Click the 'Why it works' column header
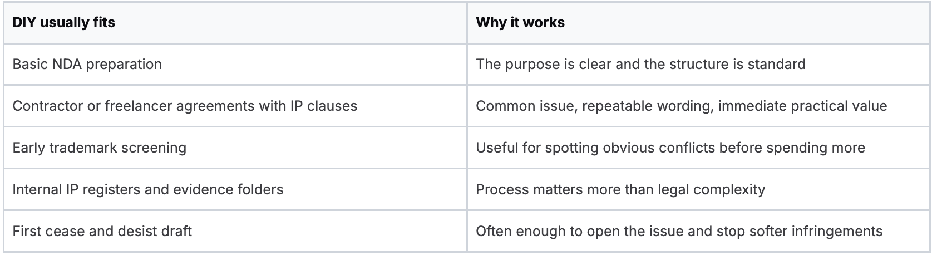Viewport: 937px width, 260px height. pyautogui.click(x=698, y=22)
